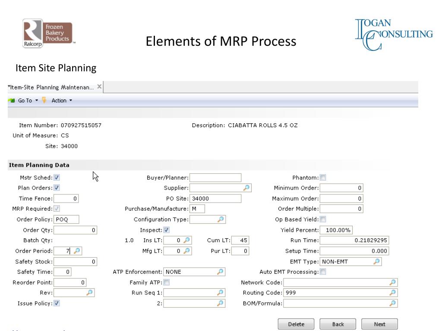Open the BOM/Formula lookup magnifier
Screen dimensions: 442x331
(x=393, y=303)
